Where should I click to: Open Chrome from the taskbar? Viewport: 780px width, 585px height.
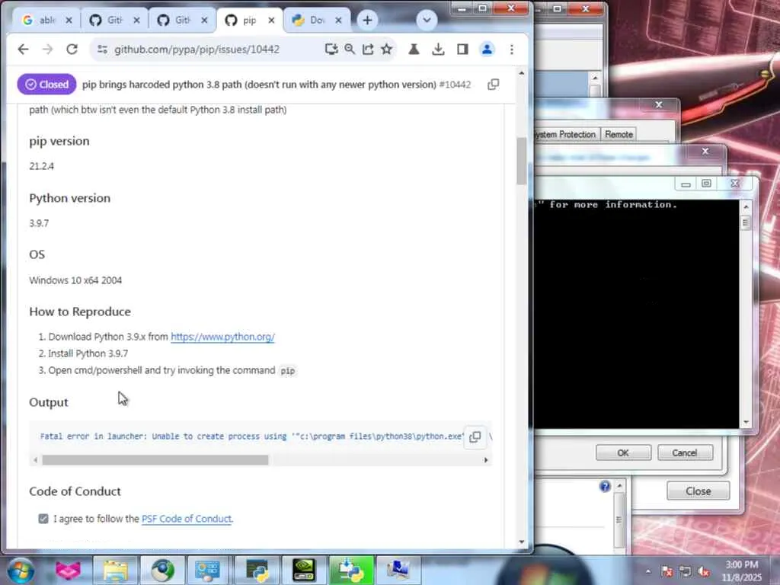click(163, 571)
